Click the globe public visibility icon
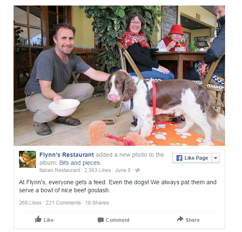This screenshot has width=242, height=232. pyautogui.click(x=137, y=170)
